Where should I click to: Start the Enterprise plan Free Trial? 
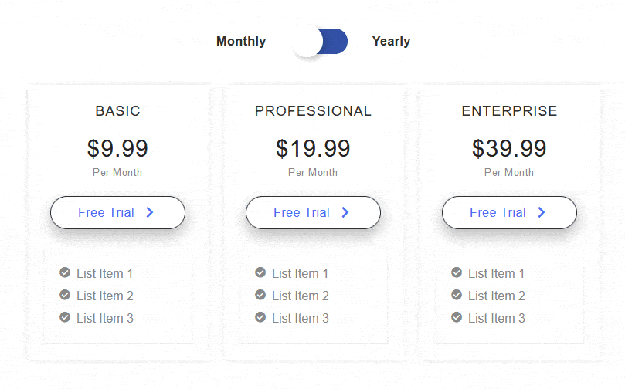click(x=509, y=212)
